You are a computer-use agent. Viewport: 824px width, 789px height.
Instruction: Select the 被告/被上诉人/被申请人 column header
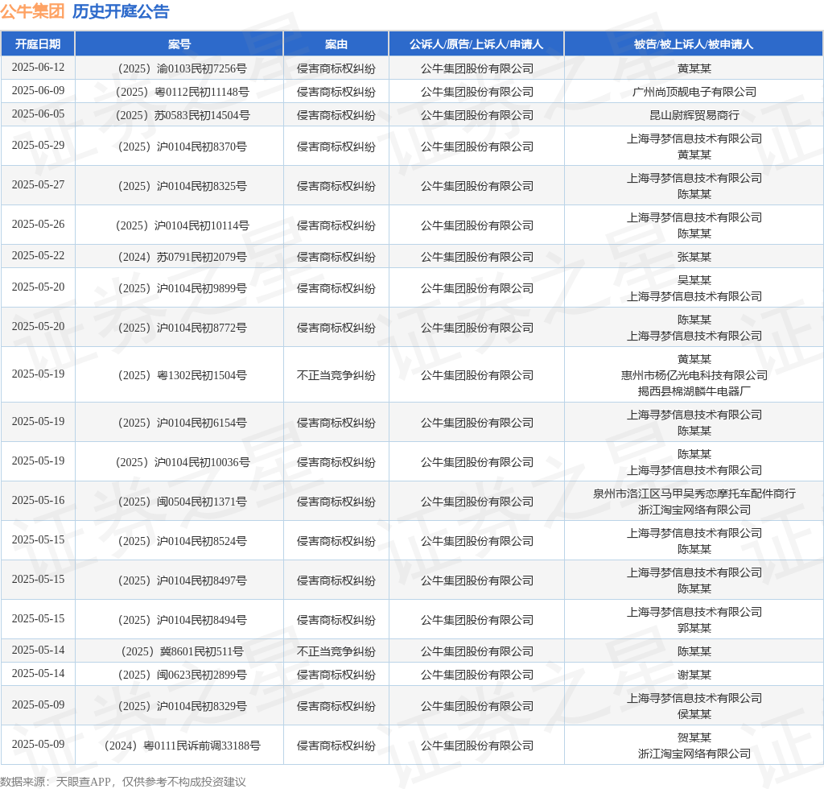(x=694, y=44)
